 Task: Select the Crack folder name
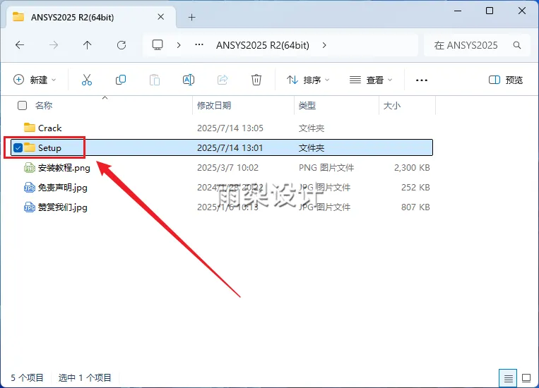(50, 128)
